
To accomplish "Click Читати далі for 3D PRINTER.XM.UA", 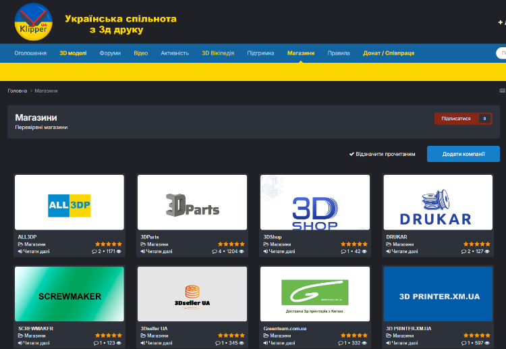I will pos(402,343).
